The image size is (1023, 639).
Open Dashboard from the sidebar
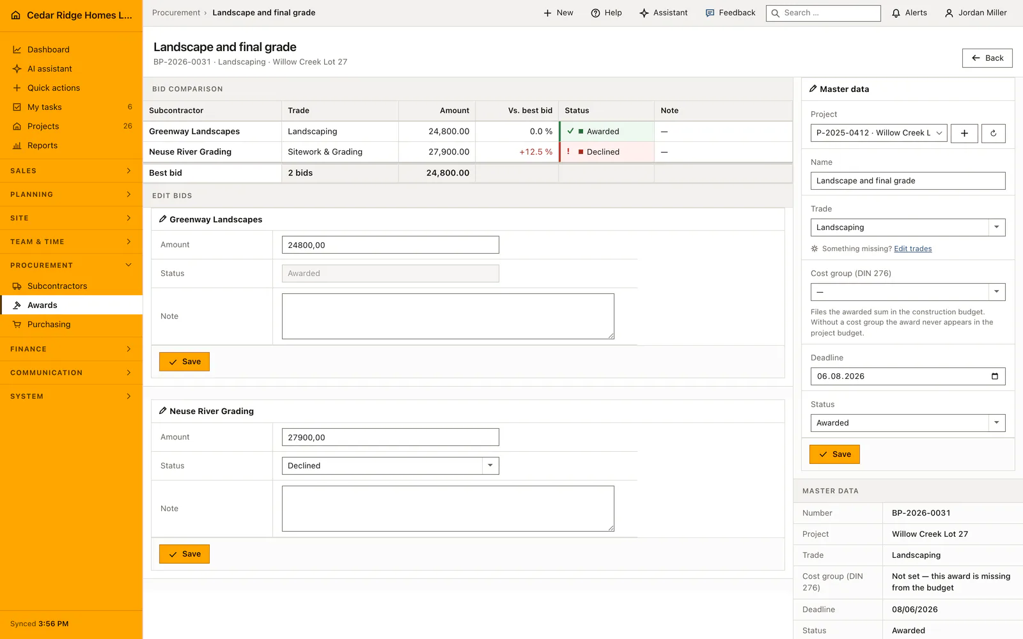tap(71, 49)
